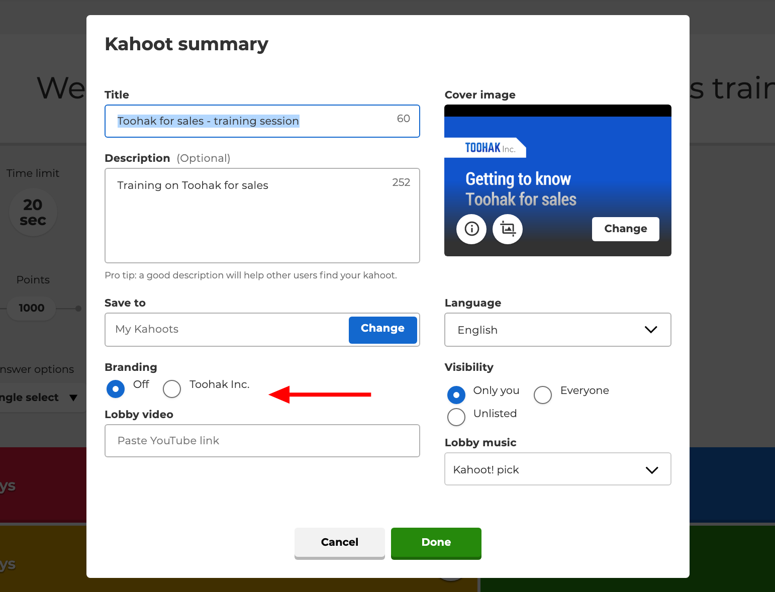Change the cover image
775x592 pixels.
click(626, 229)
